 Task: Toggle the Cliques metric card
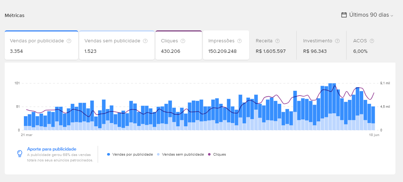[178, 46]
